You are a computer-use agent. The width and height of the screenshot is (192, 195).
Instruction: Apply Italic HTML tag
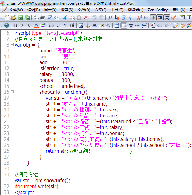point(22,25)
